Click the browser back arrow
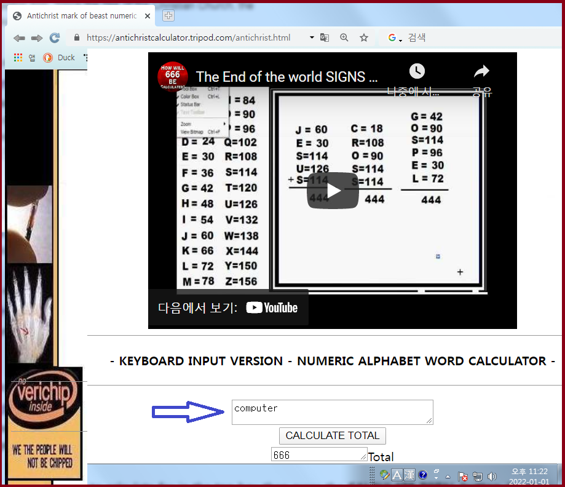The width and height of the screenshot is (565, 487). [19, 38]
